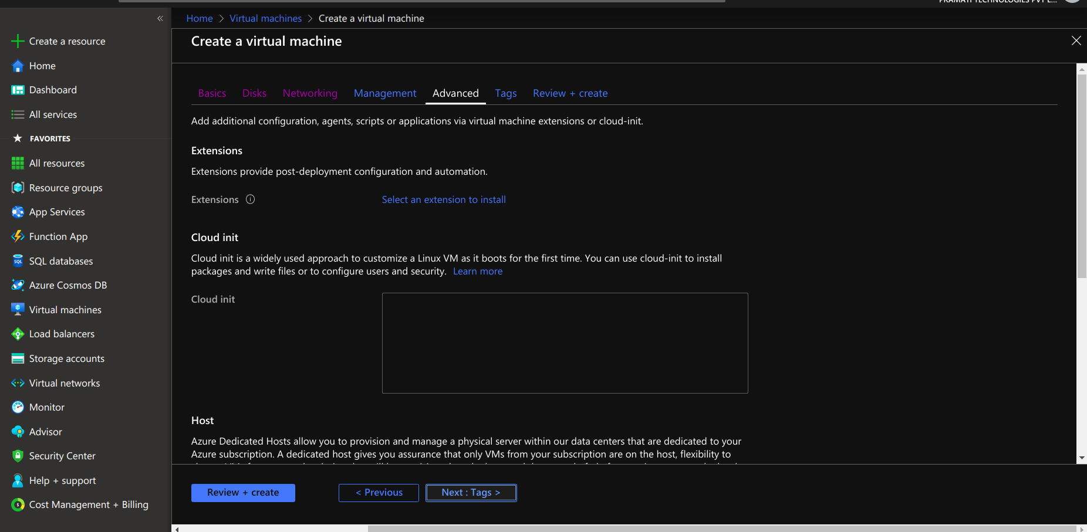The image size is (1087, 532).
Task: Click the Advisor icon in sidebar
Action: [18, 432]
